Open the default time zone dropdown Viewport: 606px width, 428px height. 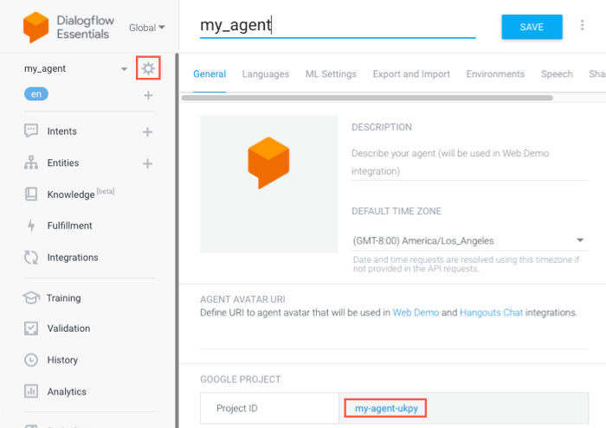pyautogui.click(x=470, y=241)
